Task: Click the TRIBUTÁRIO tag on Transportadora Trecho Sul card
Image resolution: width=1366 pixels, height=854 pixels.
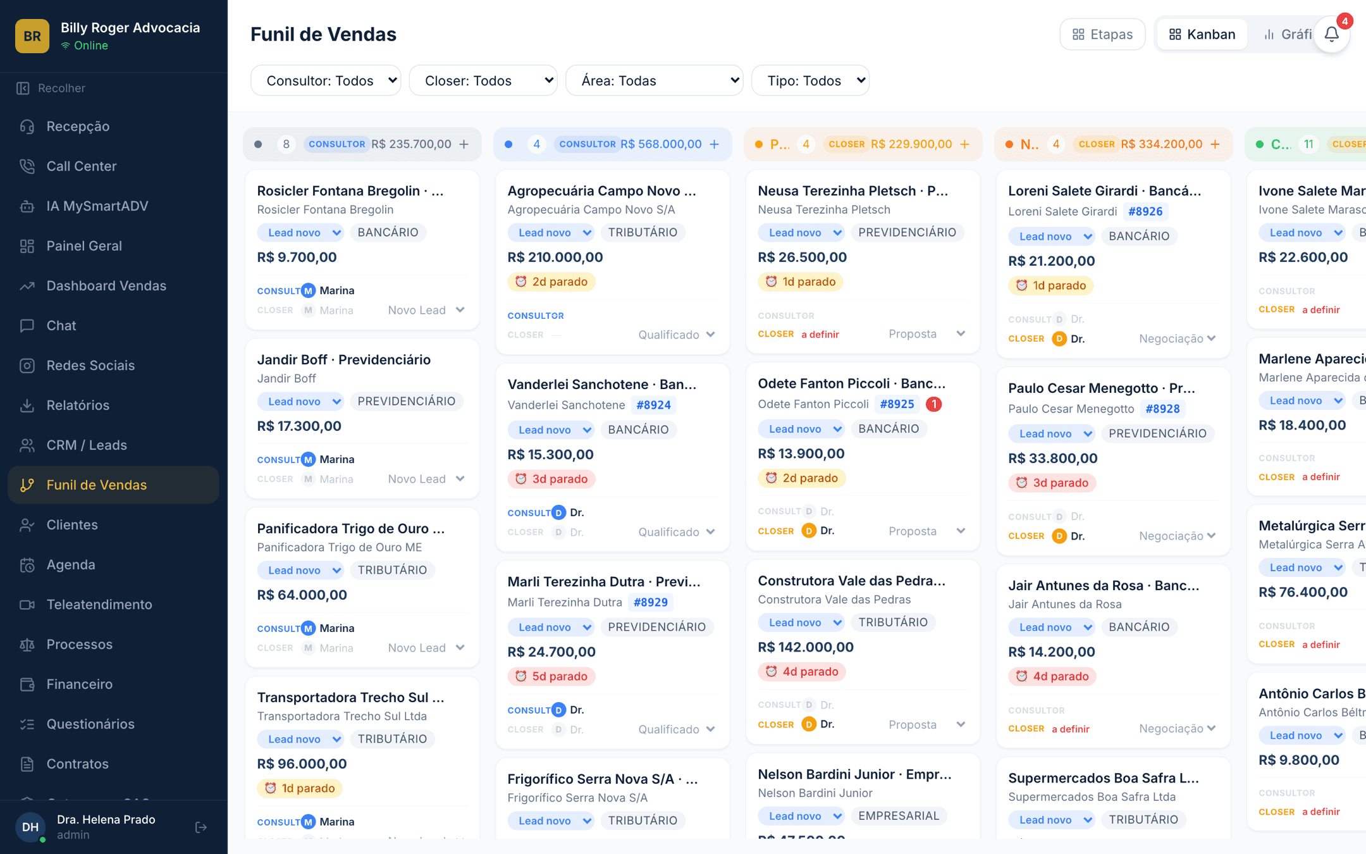Action: coord(392,739)
